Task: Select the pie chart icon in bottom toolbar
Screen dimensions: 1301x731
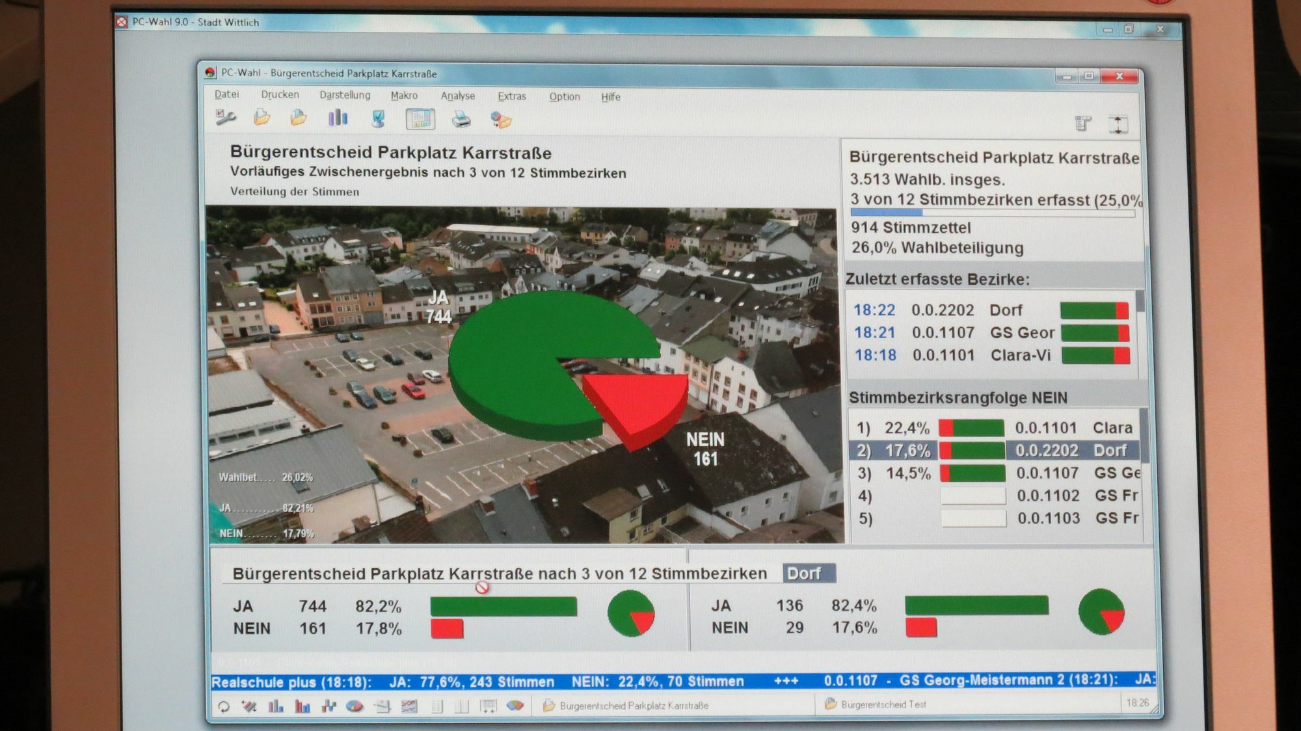Action: click(x=355, y=706)
